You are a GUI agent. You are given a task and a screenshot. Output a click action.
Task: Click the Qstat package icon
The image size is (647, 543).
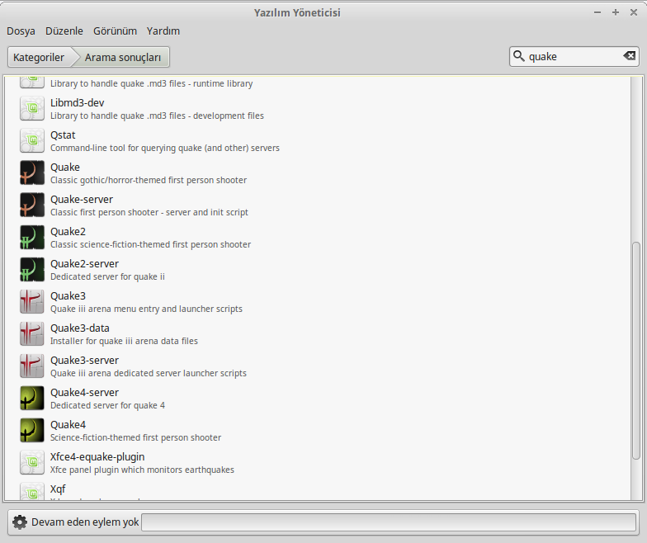(x=31, y=140)
